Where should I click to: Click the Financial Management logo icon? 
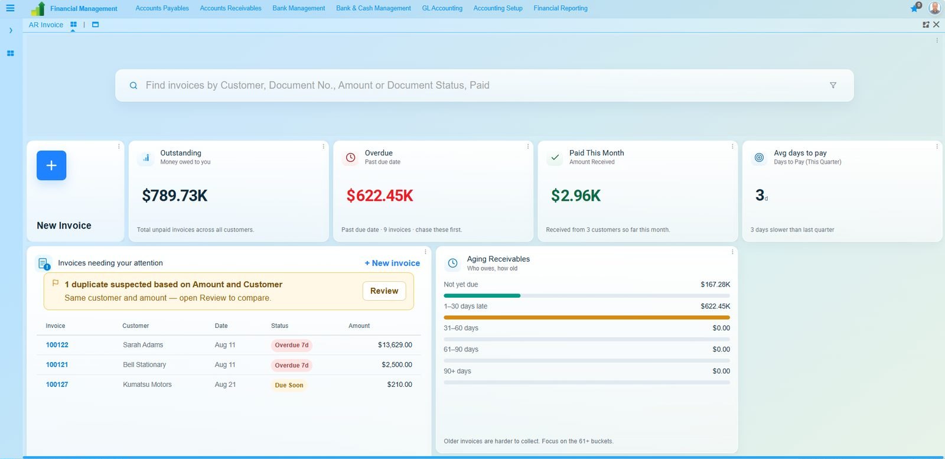click(38, 8)
